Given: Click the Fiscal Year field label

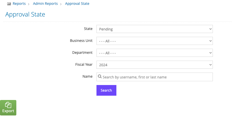Looking at the screenshot, I should 84,64.
